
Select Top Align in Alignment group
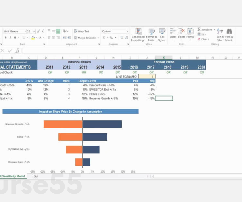(x=49, y=31)
